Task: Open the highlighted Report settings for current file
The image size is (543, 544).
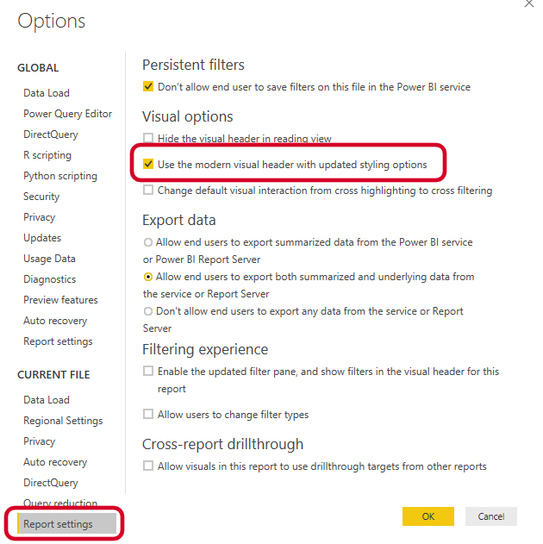Action: tap(66, 523)
